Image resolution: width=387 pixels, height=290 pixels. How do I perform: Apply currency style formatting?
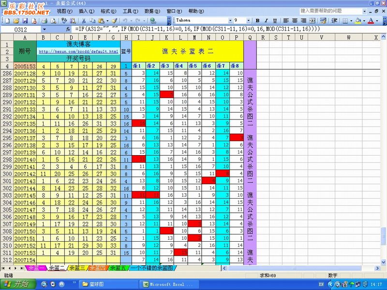(x=323, y=20)
